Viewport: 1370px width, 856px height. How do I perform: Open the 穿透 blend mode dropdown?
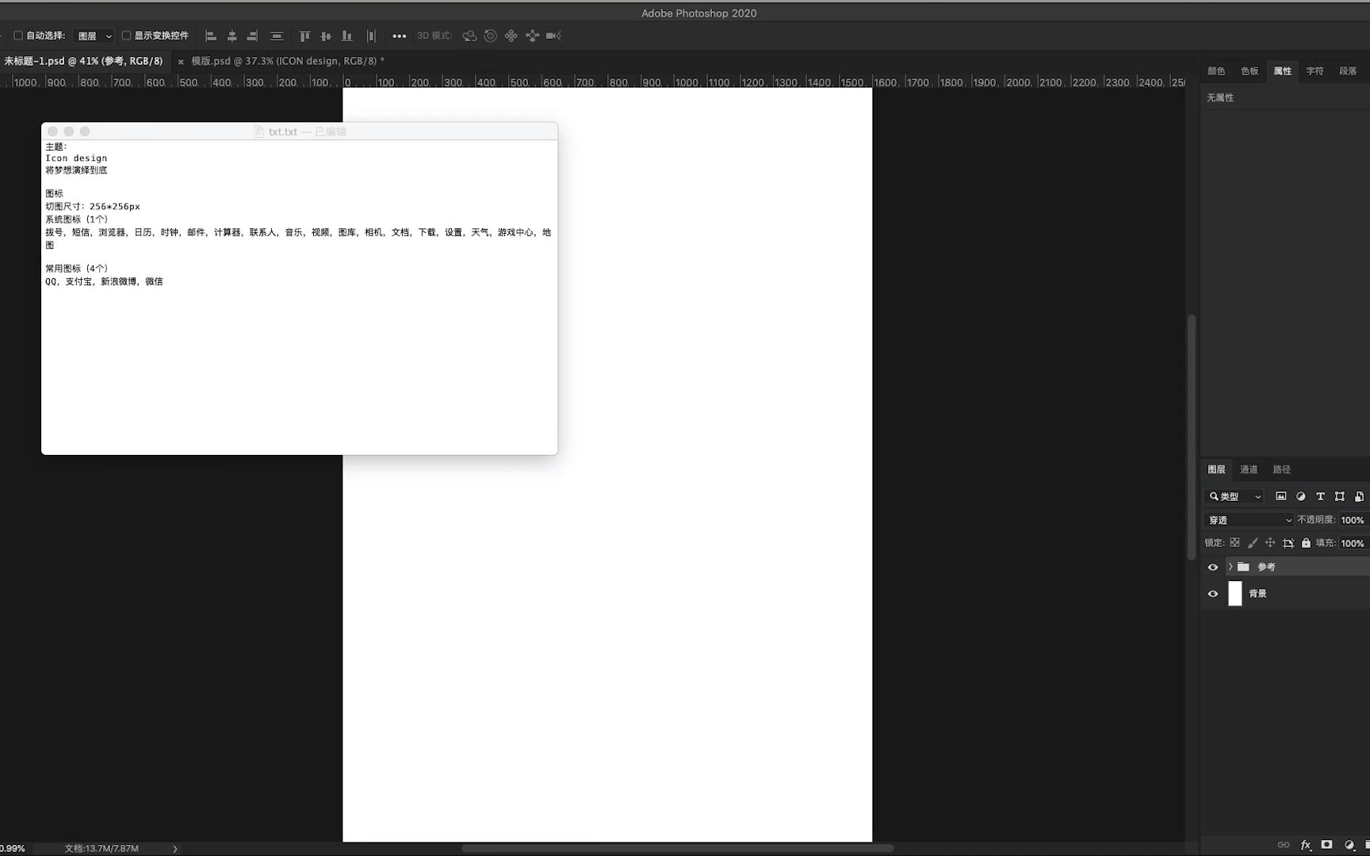(1249, 520)
